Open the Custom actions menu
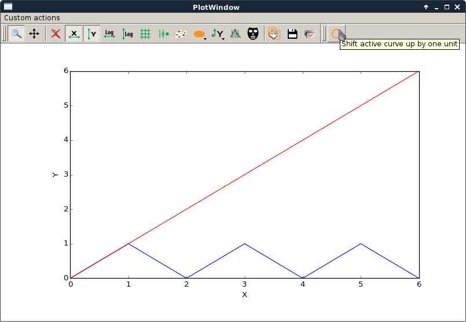Viewport: 466px width, 322px height. click(x=32, y=18)
